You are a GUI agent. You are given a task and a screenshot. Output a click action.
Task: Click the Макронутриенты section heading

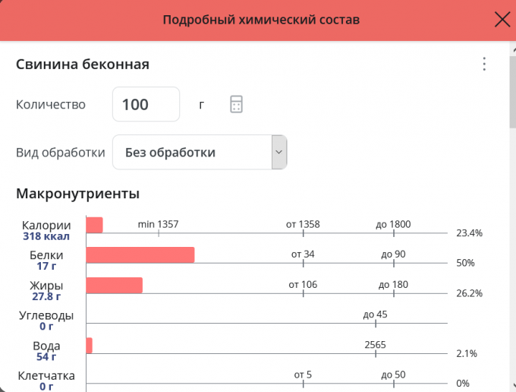pos(77,194)
